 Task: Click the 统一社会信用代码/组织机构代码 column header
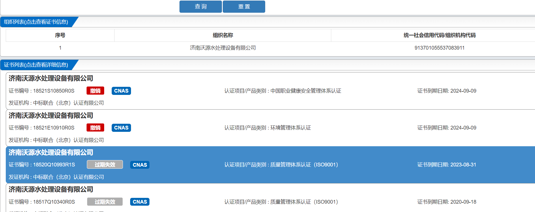439,35
